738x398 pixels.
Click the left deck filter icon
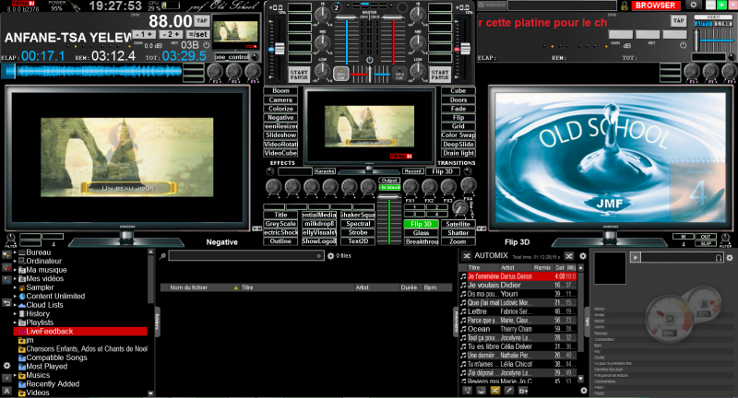10,240
